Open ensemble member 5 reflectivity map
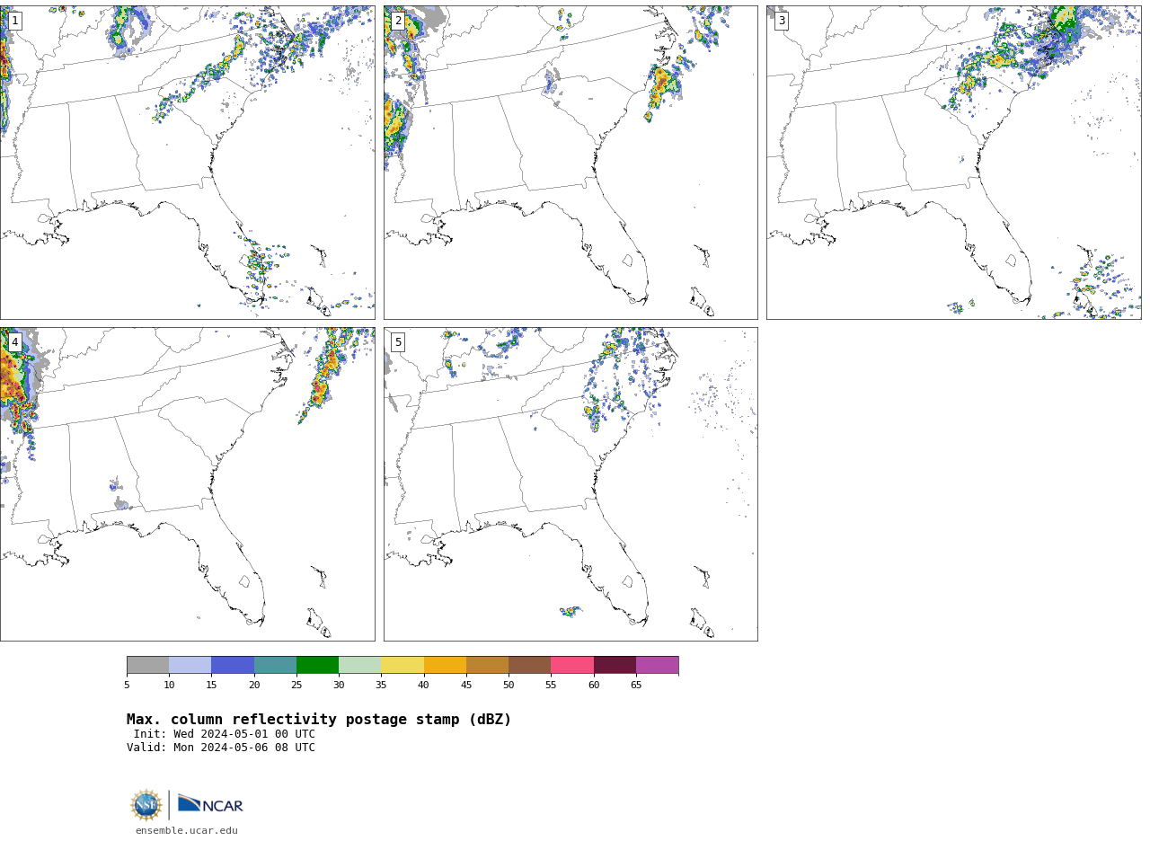This screenshot has height=841, width=1150. click(x=571, y=484)
